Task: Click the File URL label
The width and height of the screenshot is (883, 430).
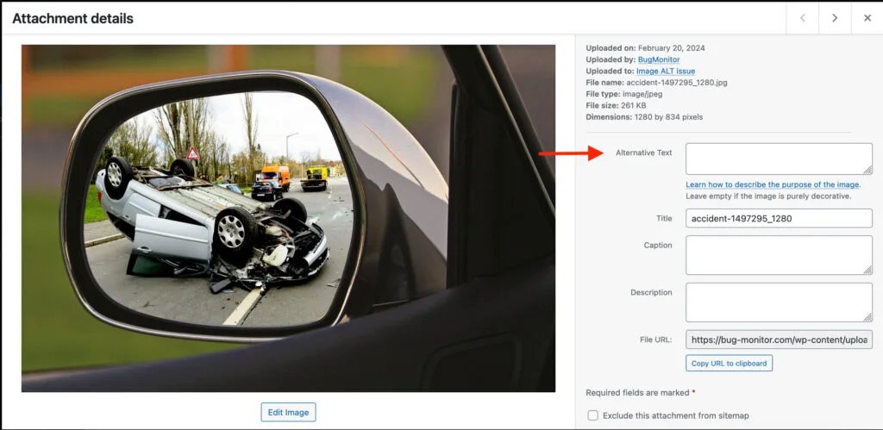Action: click(x=656, y=340)
